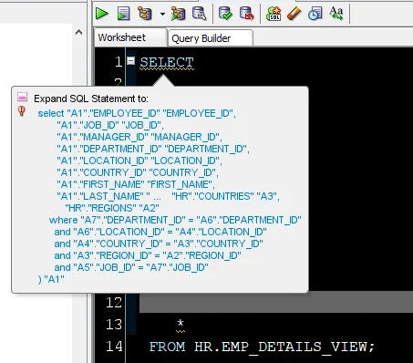Click line number 12 in the gutter
The width and height of the screenshot is (413, 363).
(114, 303)
